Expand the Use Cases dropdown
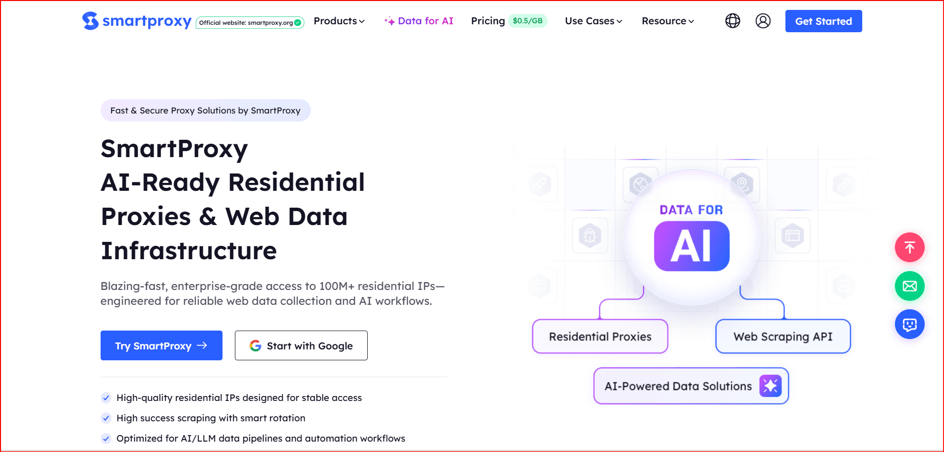The image size is (944, 452). tap(593, 21)
